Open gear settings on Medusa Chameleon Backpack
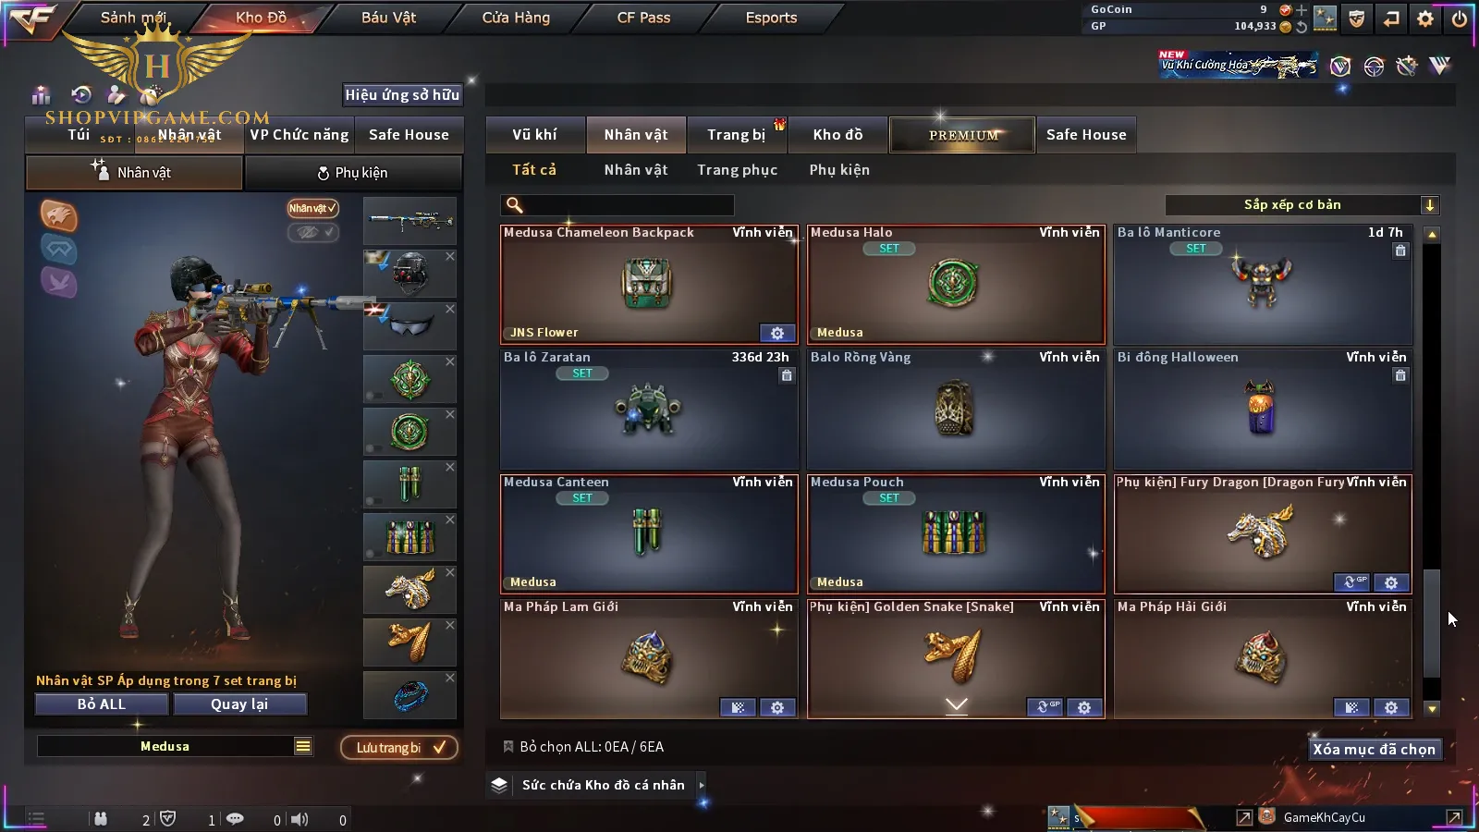This screenshot has height=832, width=1479. pos(777,333)
